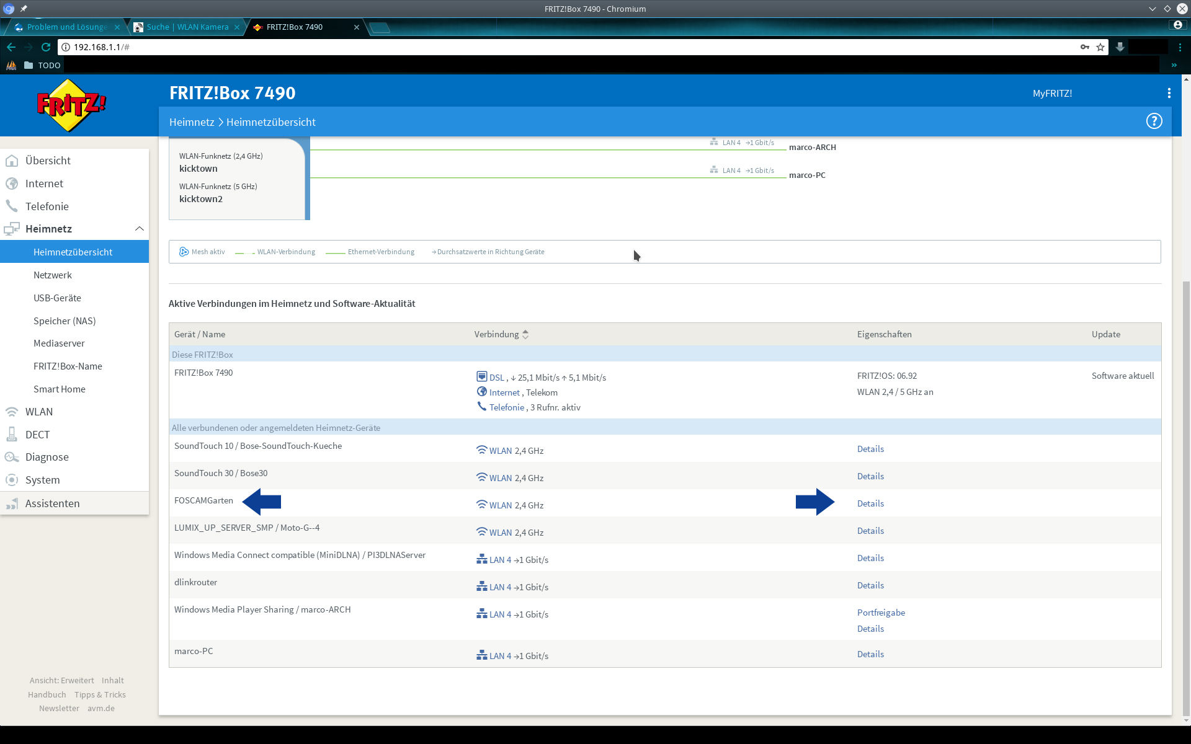This screenshot has height=744, width=1191.
Task: Open avm.de footer link
Action: coord(100,708)
